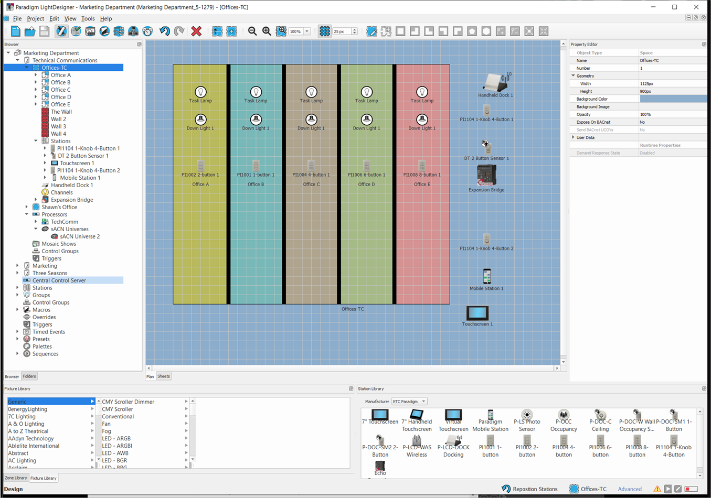This screenshot has width=711, height=498.
Task: Toggle the Design mode pencil icon
Action: 61,31
